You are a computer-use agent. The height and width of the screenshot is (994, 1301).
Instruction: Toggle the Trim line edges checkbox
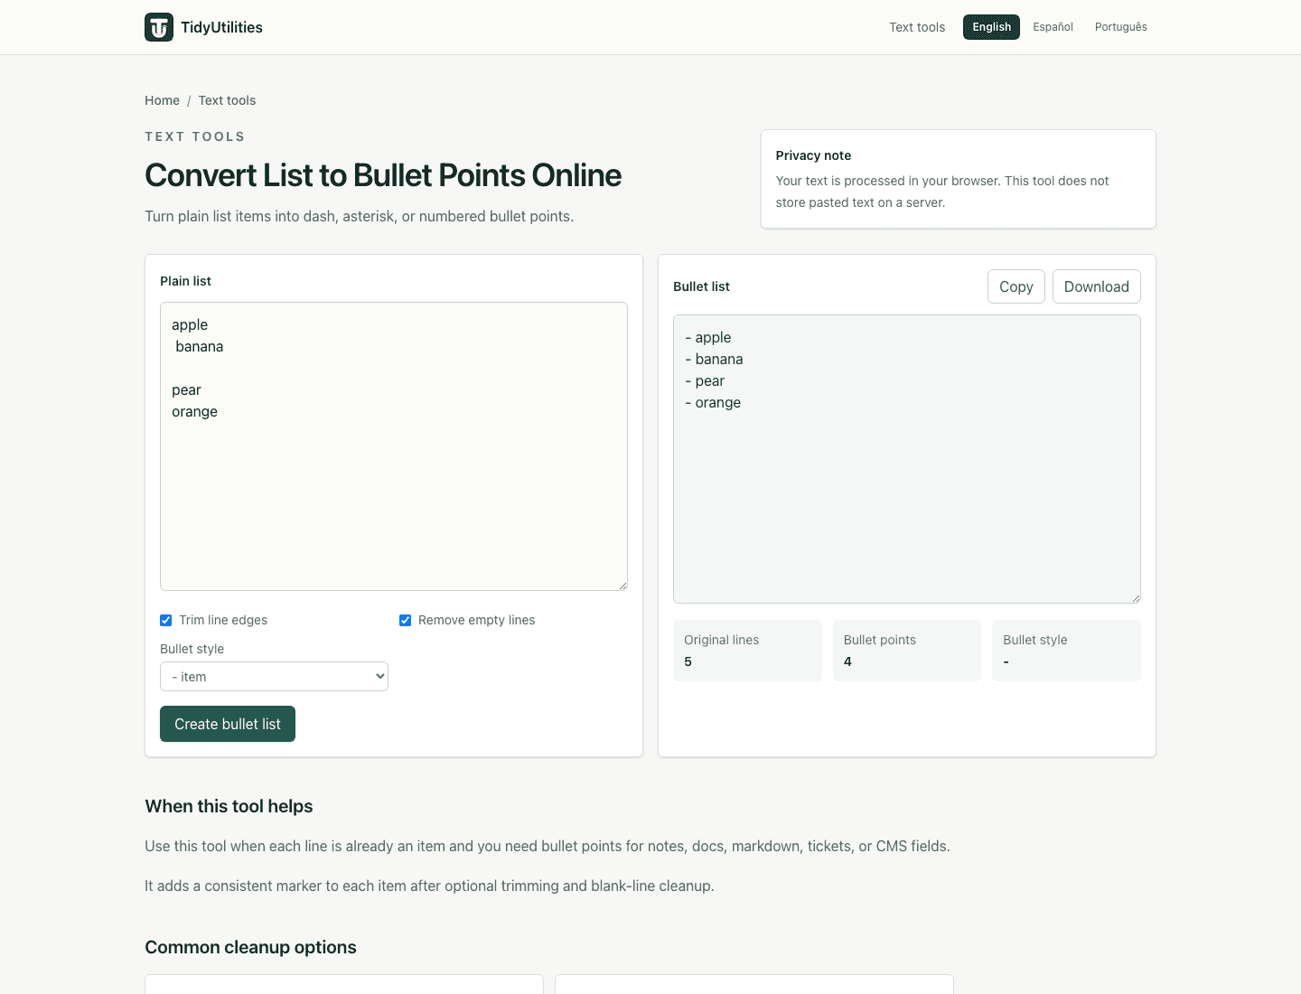tap(166, 620)
